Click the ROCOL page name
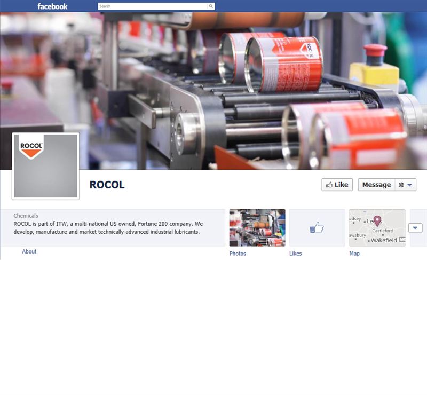 tap(107, 185)
